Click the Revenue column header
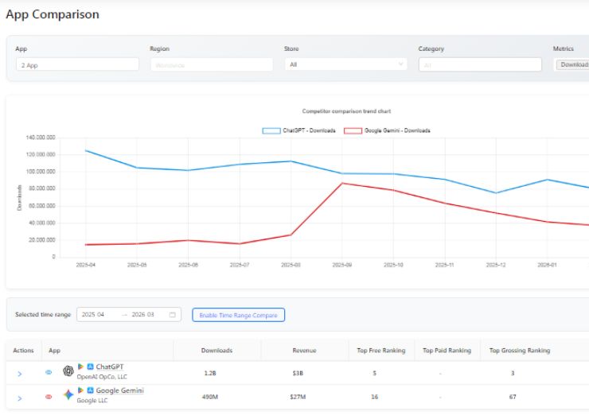 pyautogui.click(x=304, y=351)
